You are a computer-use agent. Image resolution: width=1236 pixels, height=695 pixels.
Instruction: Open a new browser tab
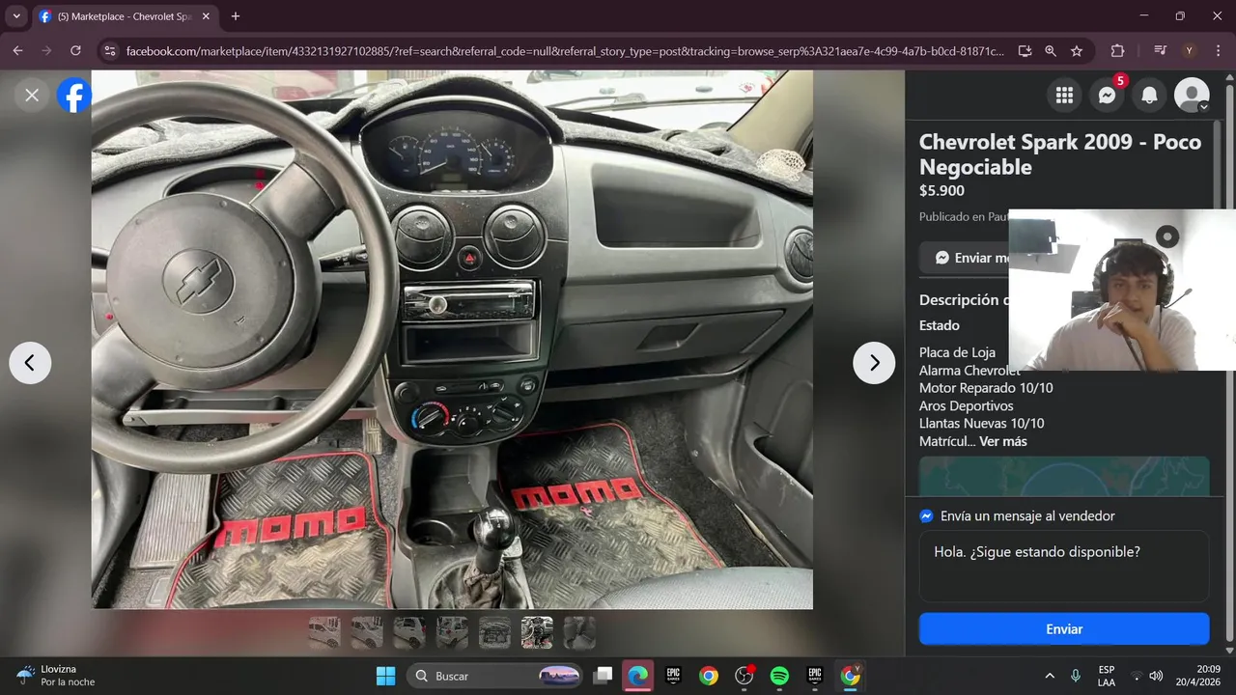click(x=236, y=16)
